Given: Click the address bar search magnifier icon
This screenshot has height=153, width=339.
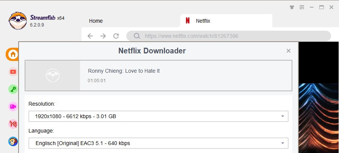Looking at the screenshot, I should tap(137, 36).
